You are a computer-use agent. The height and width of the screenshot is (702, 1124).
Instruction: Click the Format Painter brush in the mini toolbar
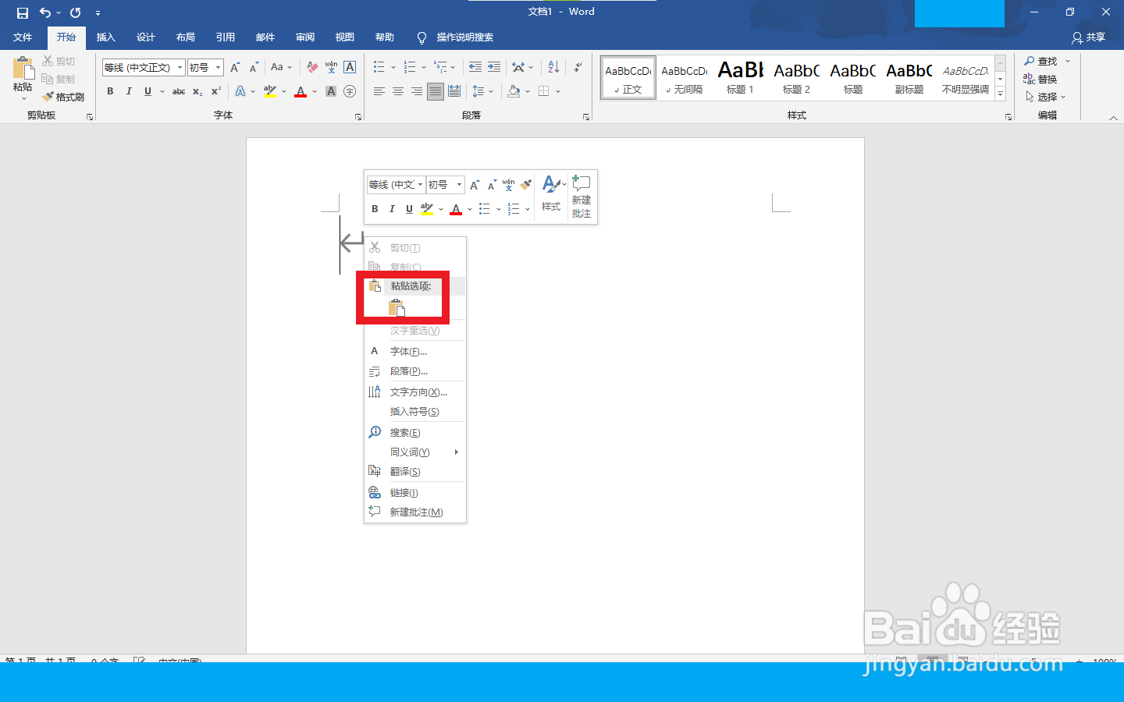526,185
